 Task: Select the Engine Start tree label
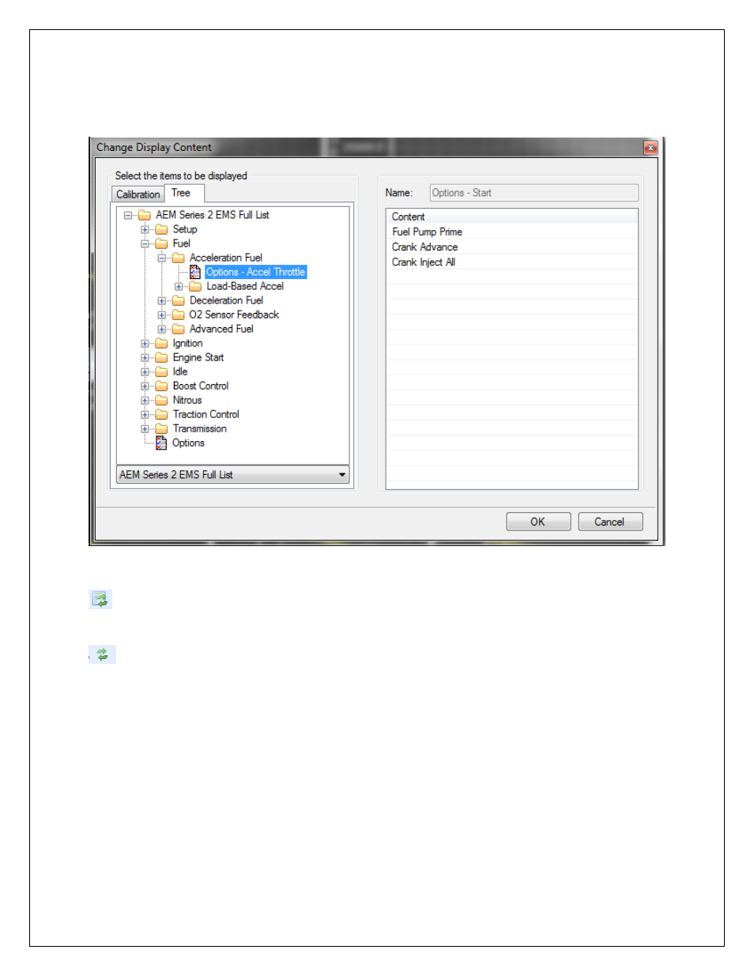point(198,357)
